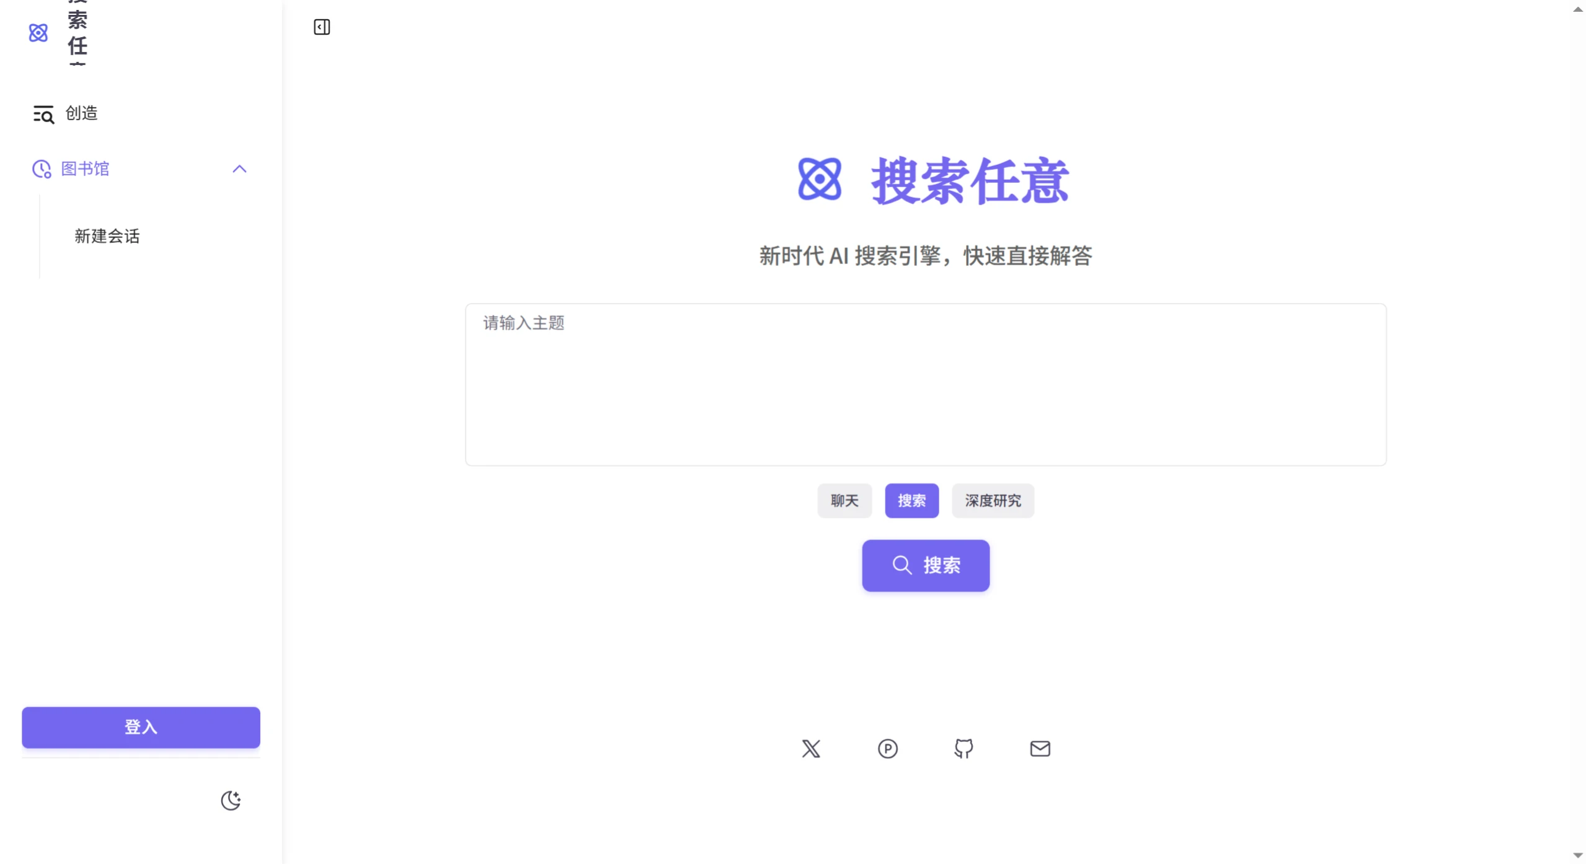This screenshot has height=864, width=1586.
Task: Click the scrollbar down arrow
Action: click(1577, 855)
